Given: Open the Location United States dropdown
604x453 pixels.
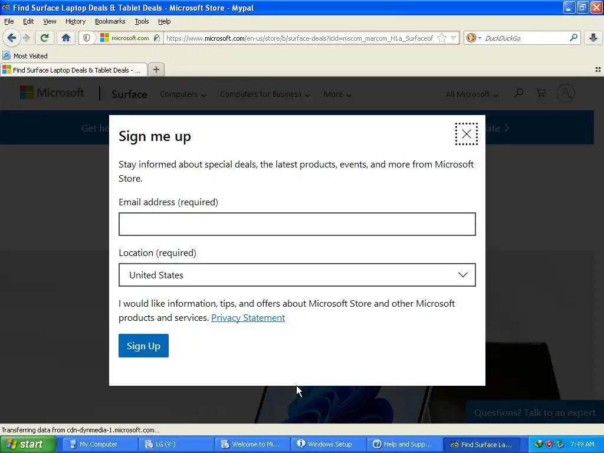Looking at the screenshot, I should tap(297, 275).
